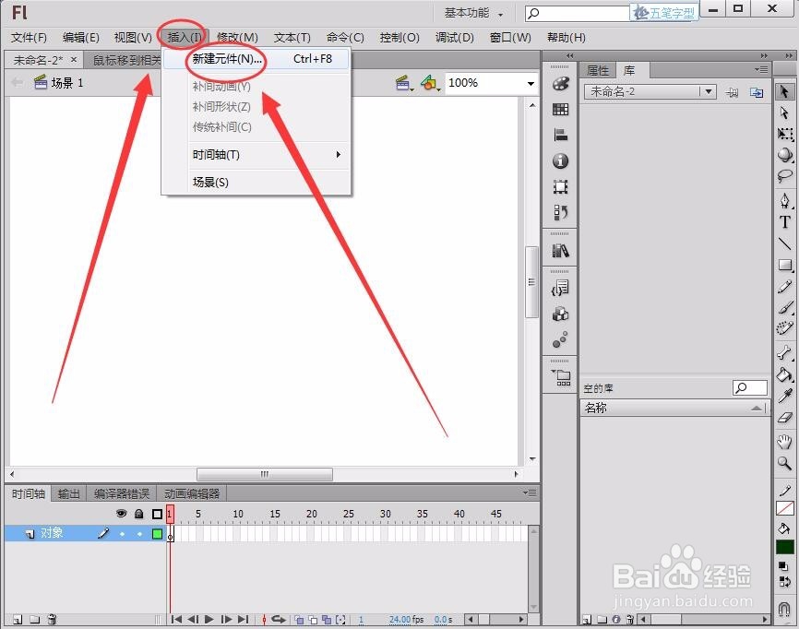Viewport: 799px width, 629px height.
Task: Select the Rectangle tool
Action: click(x=785, y=265)
